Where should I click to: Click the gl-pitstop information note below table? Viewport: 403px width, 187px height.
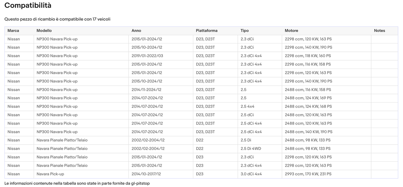pyautogui.click(x=77, y=183)
